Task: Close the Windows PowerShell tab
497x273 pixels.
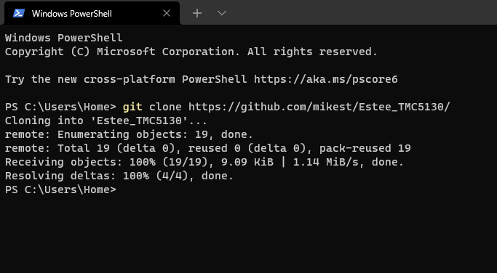Action: click(167, 13)
